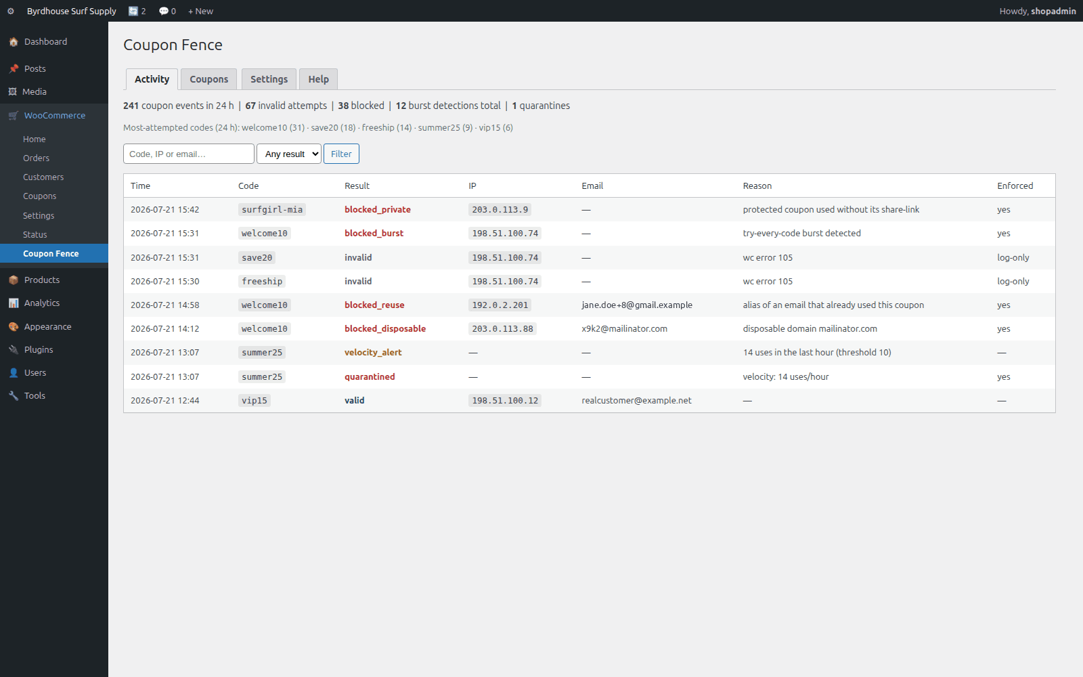Switch to the Coupons tab
This screenshot has height=677, width=1083.
209,79
